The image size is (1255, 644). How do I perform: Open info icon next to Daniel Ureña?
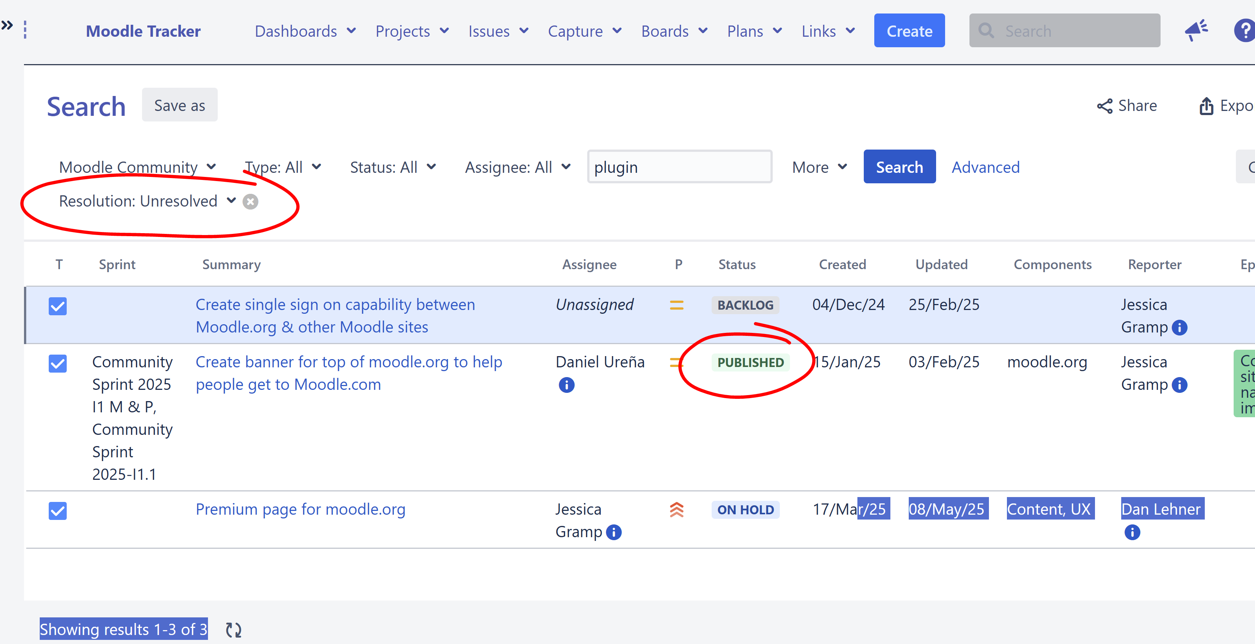click(x=566, y=385)
